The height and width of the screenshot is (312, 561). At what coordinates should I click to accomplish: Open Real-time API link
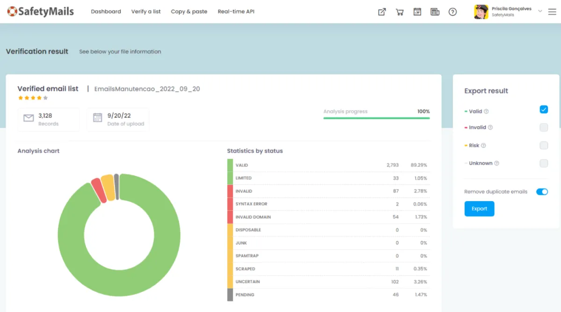pos(236,12)
